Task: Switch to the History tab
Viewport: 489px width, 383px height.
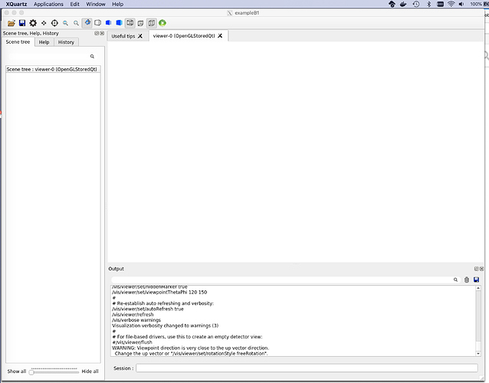Action: click(x=66, y=42)
